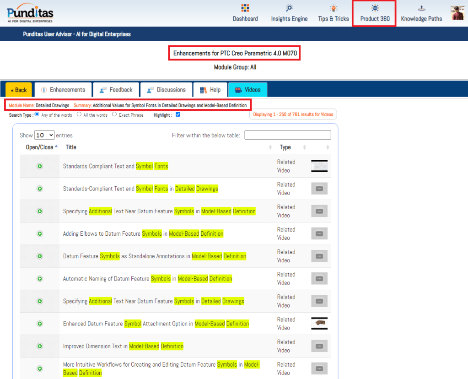The height and width of the screenshot is (379, 468).
Task: Open video thumbnail for Enhanced Datum Feature Symbol
Action: pos(319,324)
